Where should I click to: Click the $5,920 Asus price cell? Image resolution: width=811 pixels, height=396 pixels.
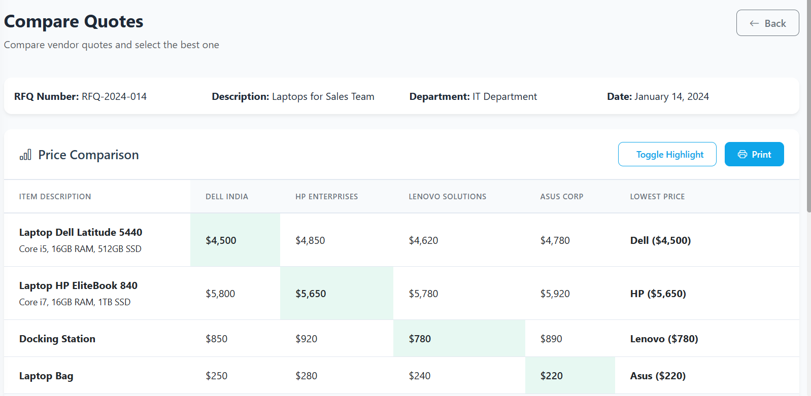(569, 293)
